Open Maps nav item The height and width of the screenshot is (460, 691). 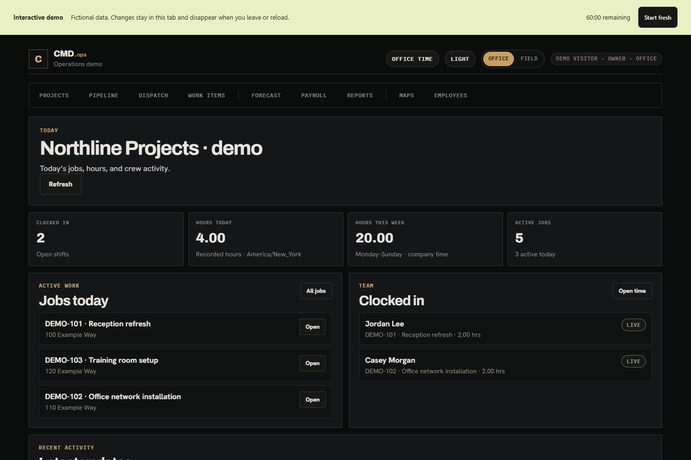click(x=406, y=95)
